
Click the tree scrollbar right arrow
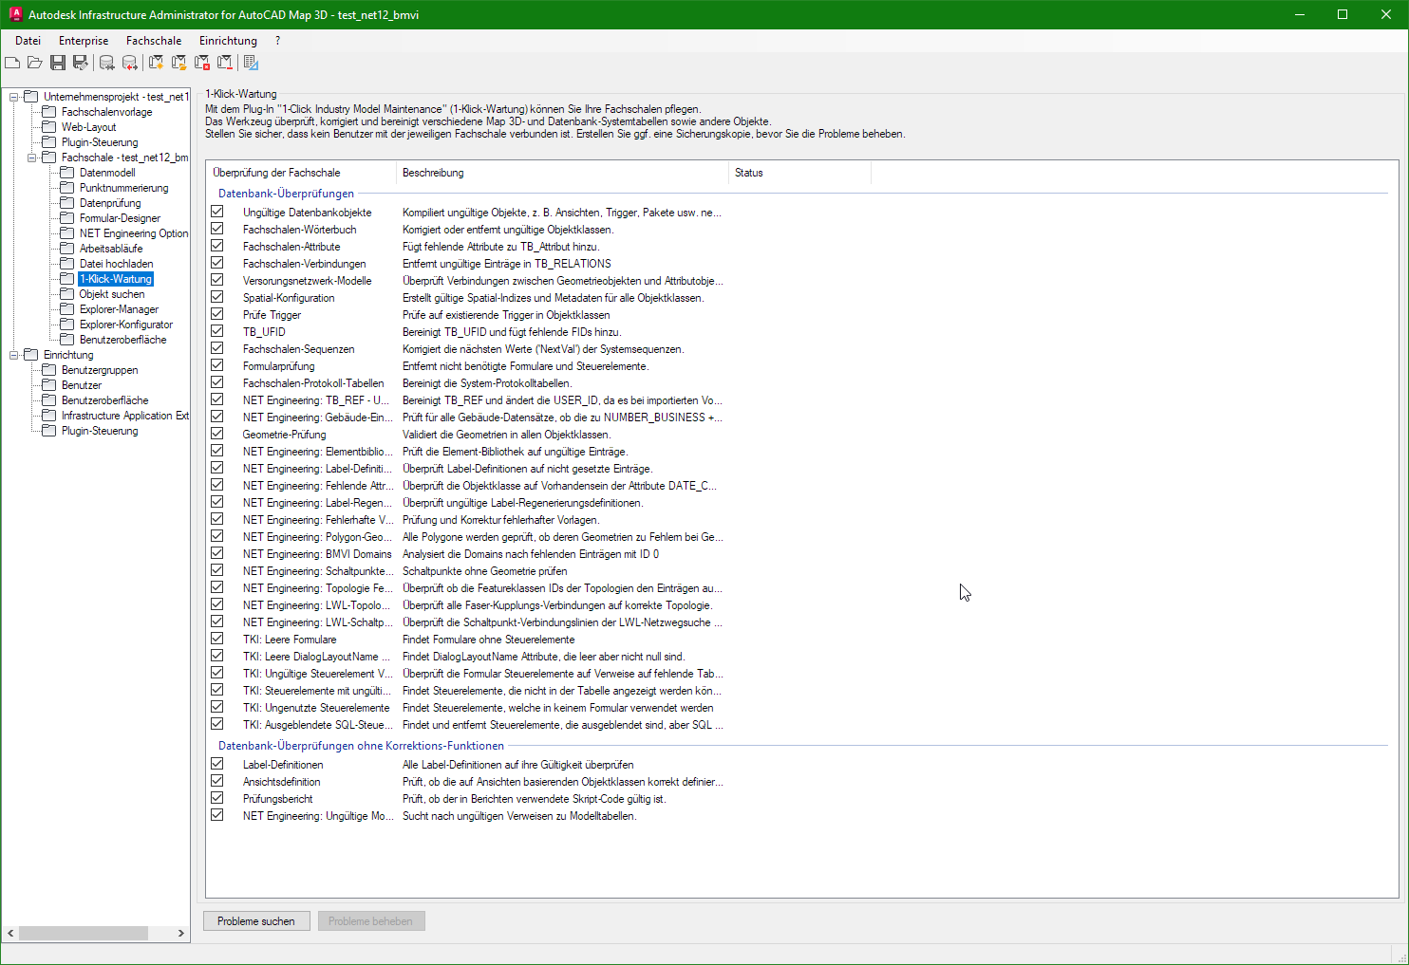(x=181, y=934)
